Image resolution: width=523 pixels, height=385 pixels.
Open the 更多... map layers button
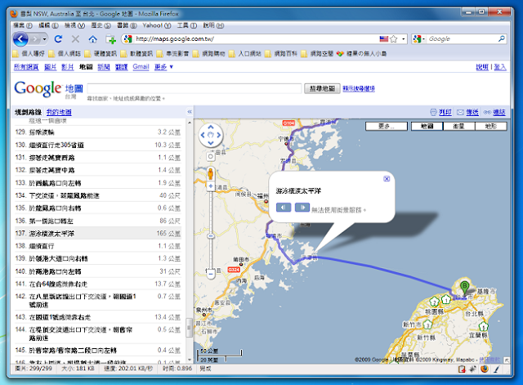coord(387,126)
